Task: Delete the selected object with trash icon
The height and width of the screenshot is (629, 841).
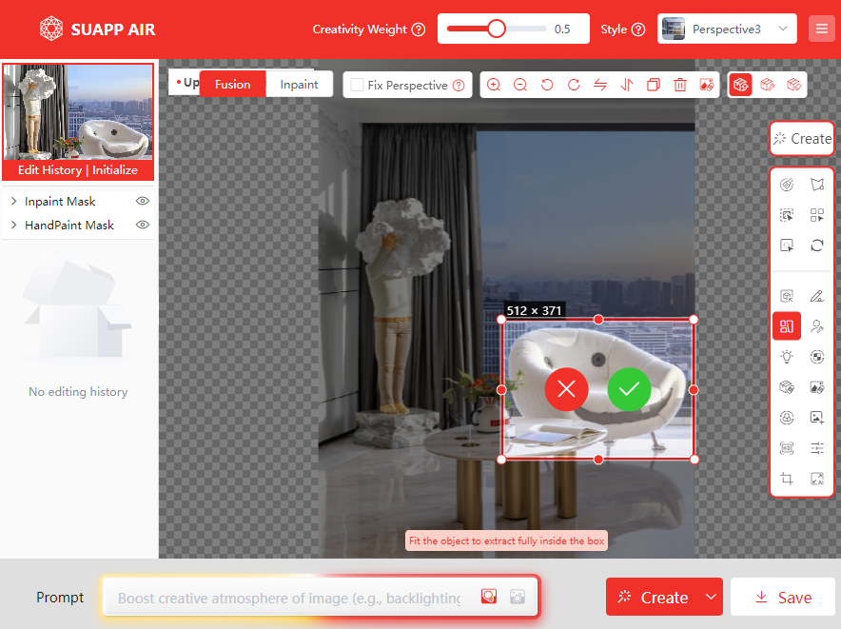Action: [680, 85]
